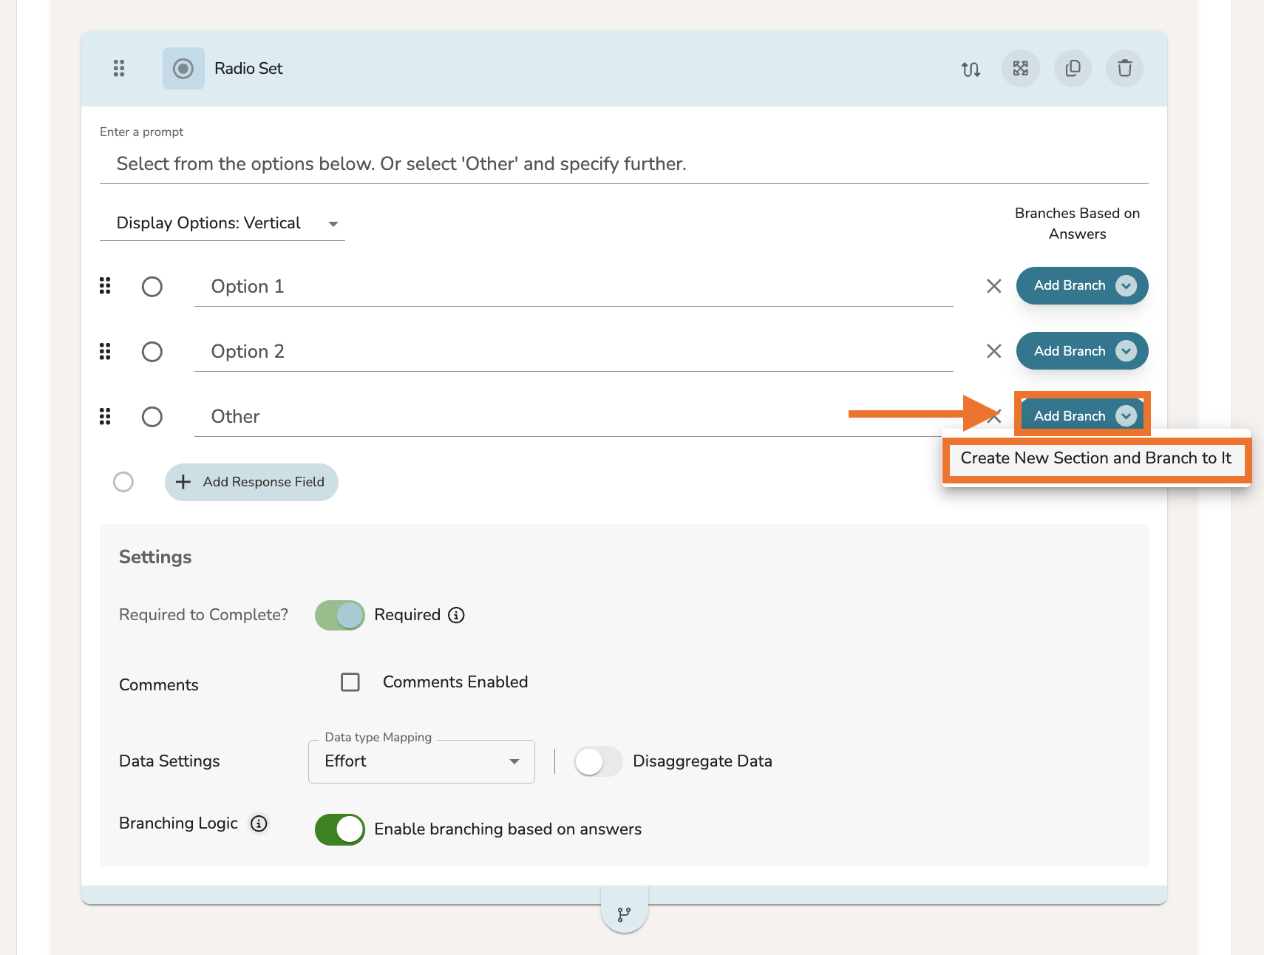Click the Radio Set drag handle icon
The image size is (1264, 955).
point(119,69)
